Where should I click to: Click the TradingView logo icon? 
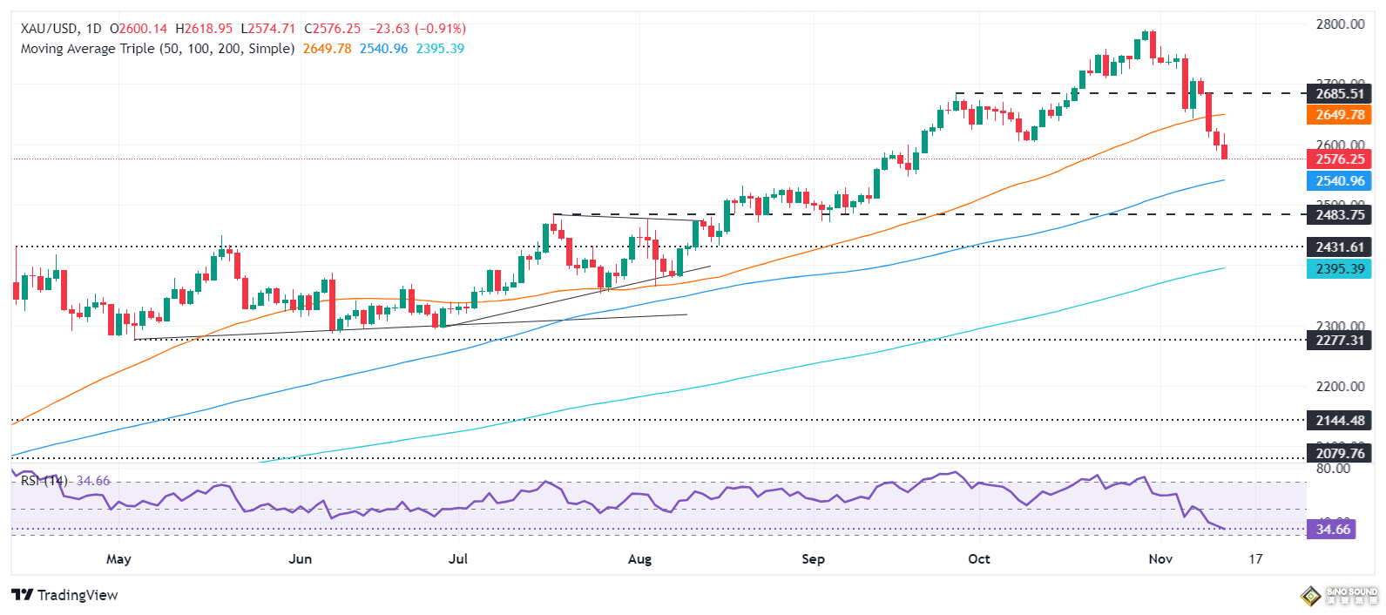23,595
